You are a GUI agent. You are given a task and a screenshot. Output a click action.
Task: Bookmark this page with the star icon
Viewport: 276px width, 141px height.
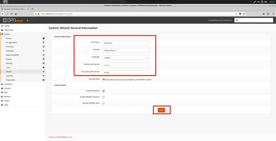tap(244, 14)
